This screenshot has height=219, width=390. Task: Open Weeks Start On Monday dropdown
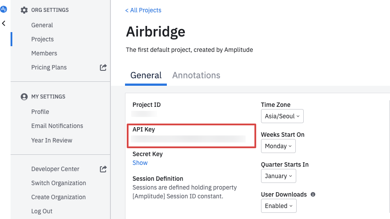[x=278, y=146]
